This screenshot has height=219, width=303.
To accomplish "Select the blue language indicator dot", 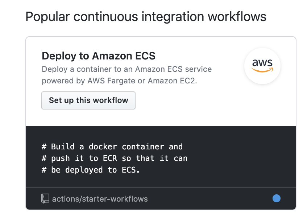I will [x=277, y=198].
